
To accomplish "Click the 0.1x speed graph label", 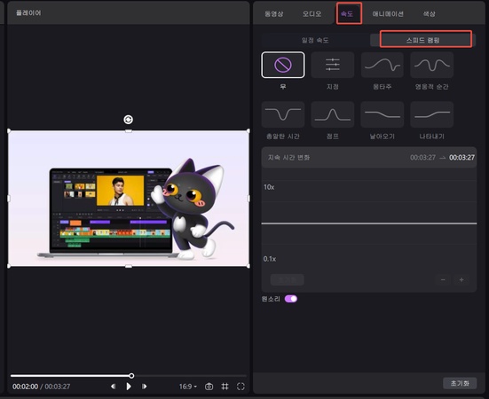I will point(270,259).
